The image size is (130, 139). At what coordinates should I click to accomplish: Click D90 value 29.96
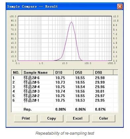[100, 87]
